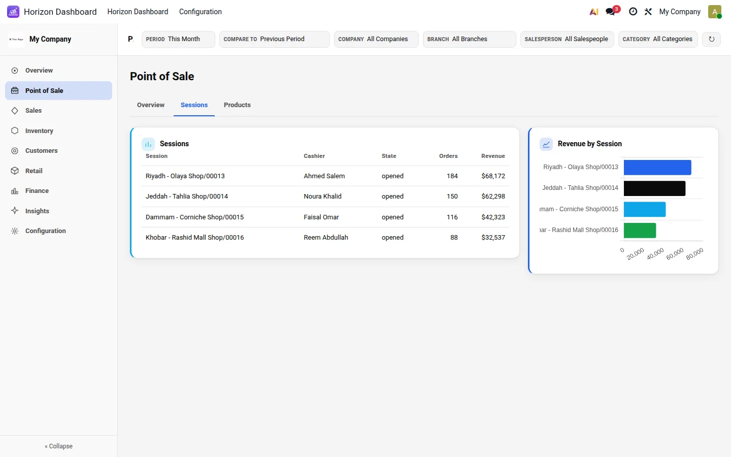Click the Revenue by Session line chart icon
This screenshot has height=457, width=731.
546,144
